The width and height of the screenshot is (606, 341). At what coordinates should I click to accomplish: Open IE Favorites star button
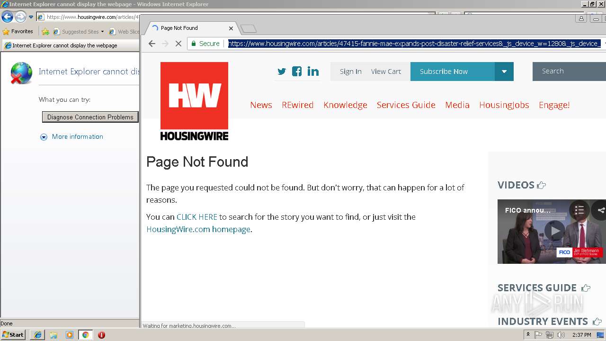coord(18,32)
